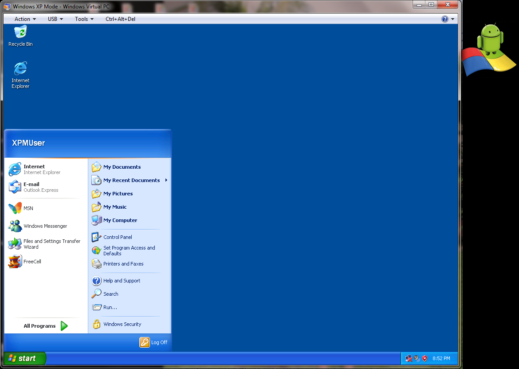
Task: Click the start button
Action: pos(24,358)
